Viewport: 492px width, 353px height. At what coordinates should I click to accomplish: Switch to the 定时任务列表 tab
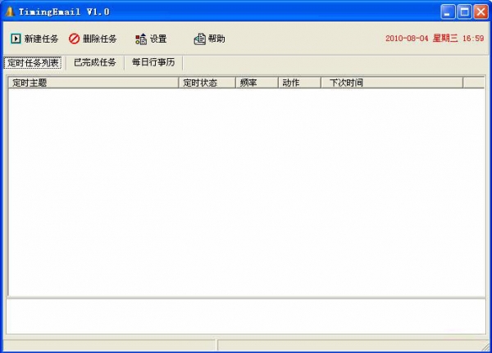33,63
